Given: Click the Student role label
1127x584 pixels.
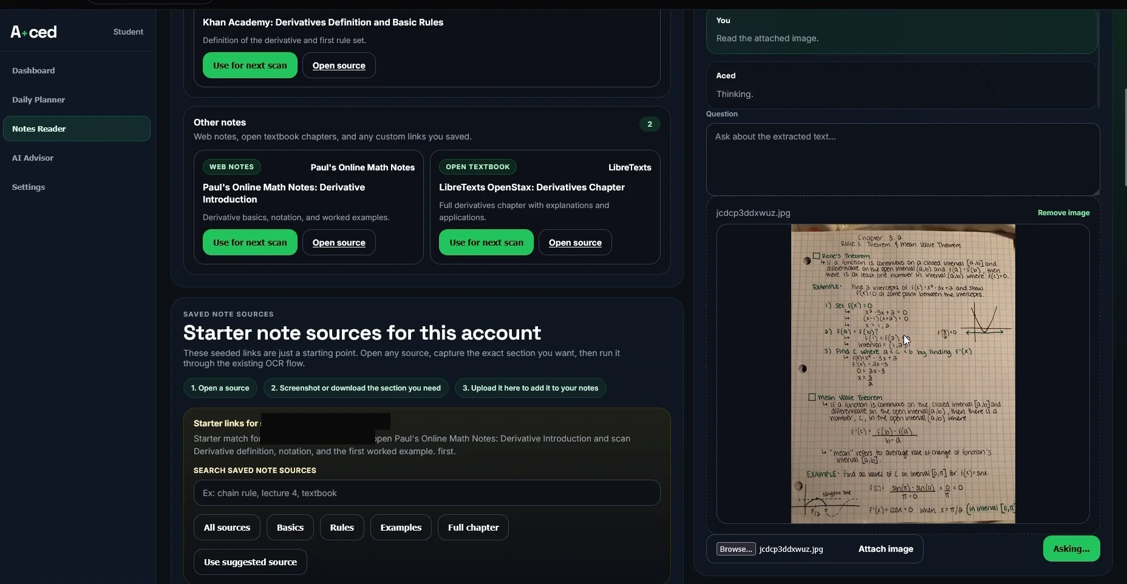Looking at the screenshot, I should pos(128,32).
